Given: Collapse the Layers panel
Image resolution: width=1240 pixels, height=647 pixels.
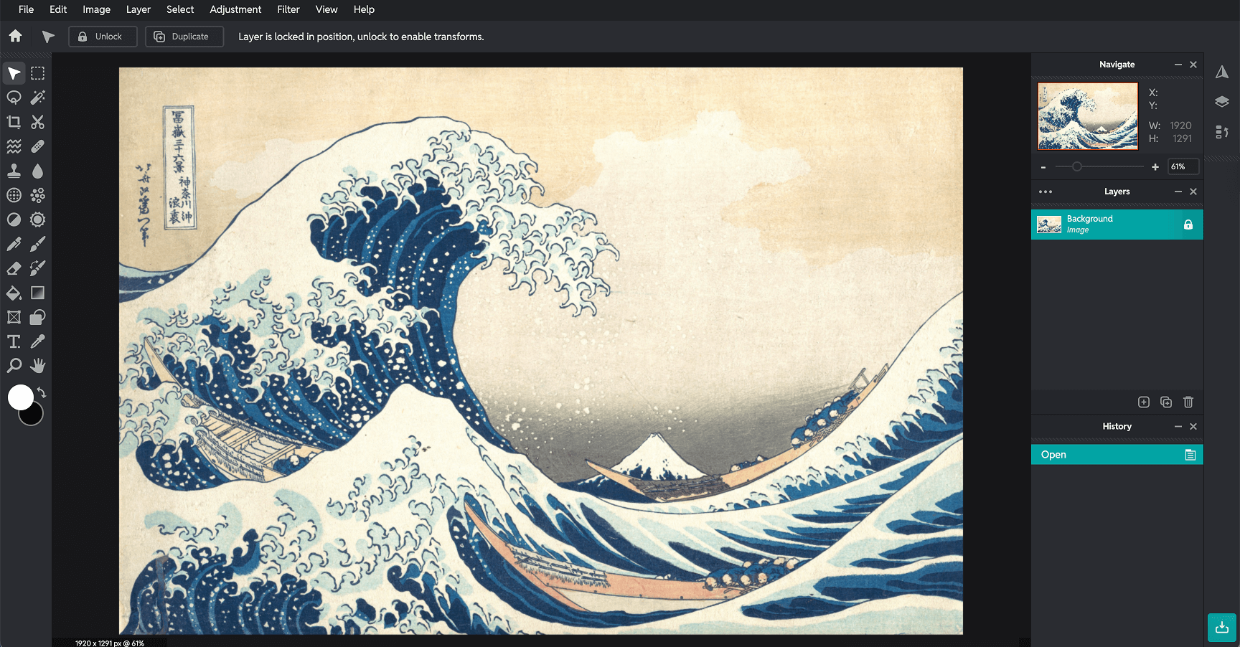Looking at the screenshot, I should (x=1178, y=192).
